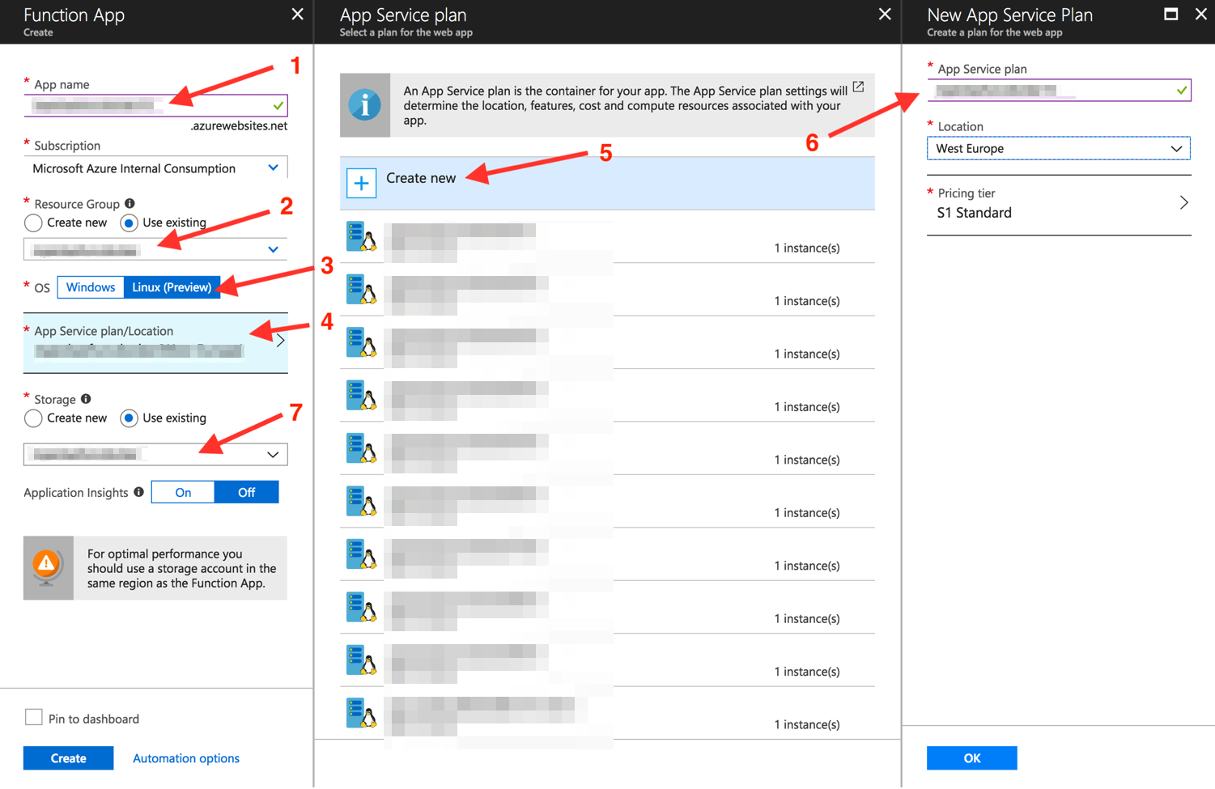Open the Storage account dropdown
This screenshot has width=1215, height=789.
[x=155, y=454]
